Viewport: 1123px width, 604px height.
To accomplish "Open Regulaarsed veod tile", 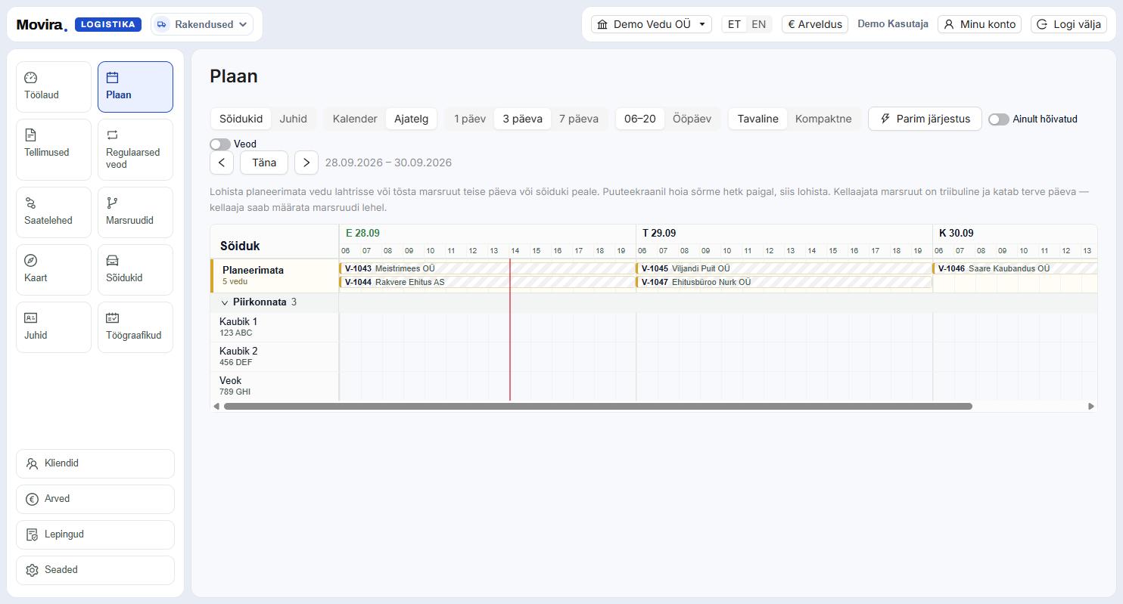I will [x=135, y=150].
